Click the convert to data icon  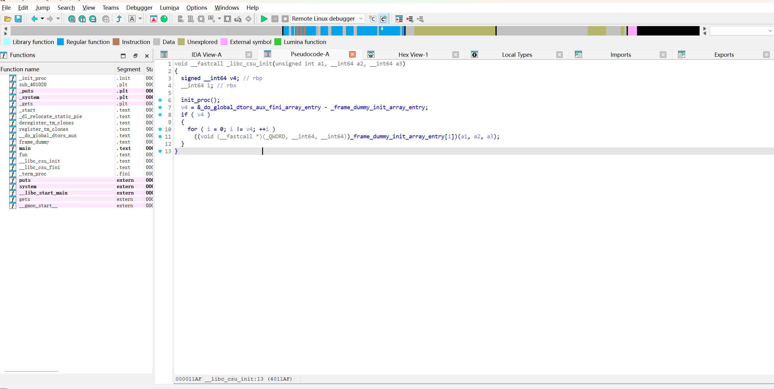click(x=191, y=19)
